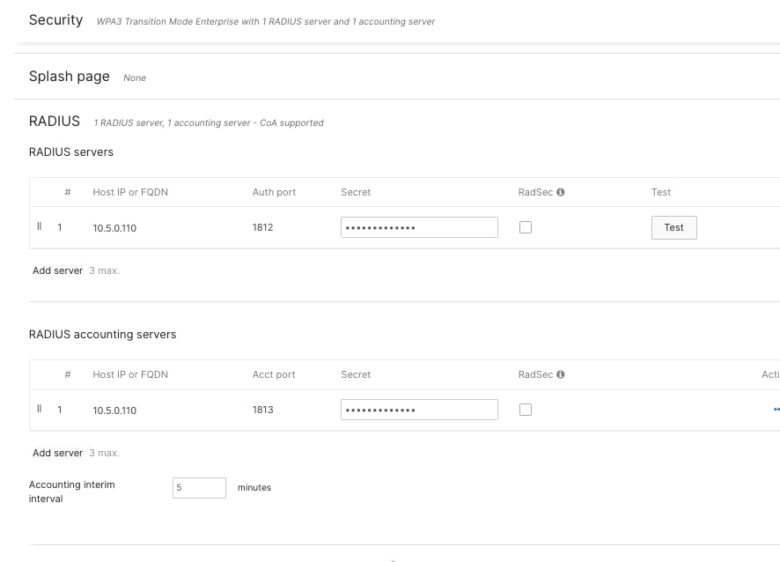
Task: Click the Test column header
Action: click(x=660, y=192)
